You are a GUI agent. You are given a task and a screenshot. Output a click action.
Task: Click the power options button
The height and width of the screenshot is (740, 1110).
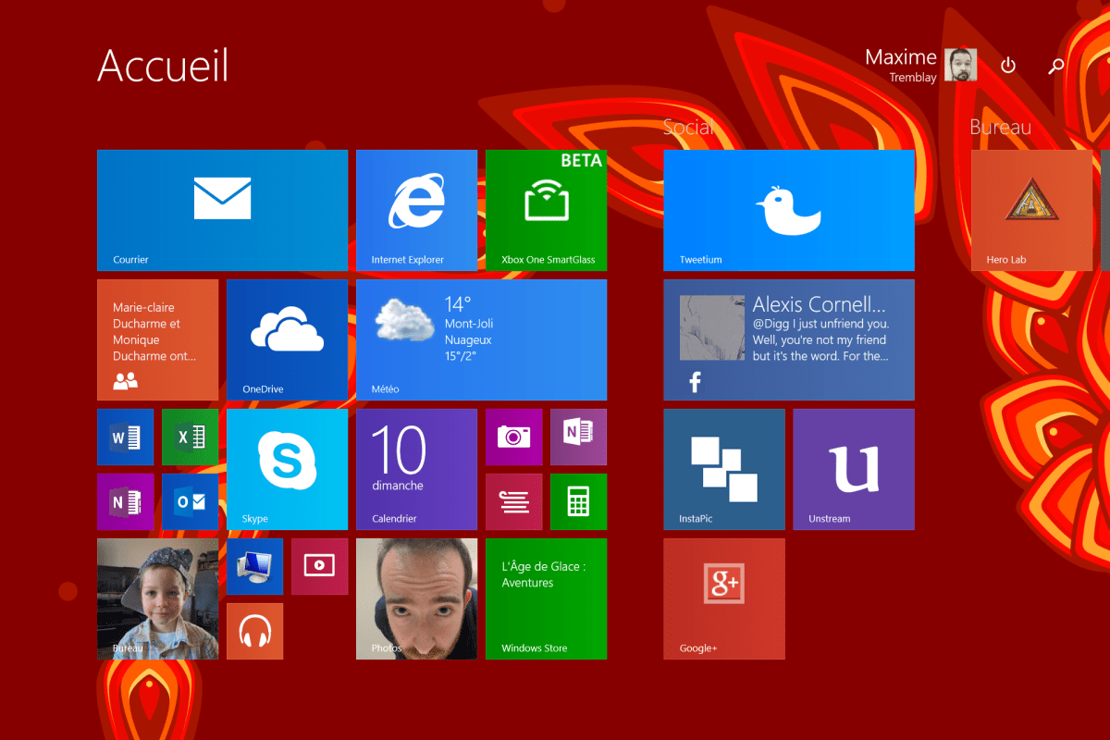coord(1008,66)
